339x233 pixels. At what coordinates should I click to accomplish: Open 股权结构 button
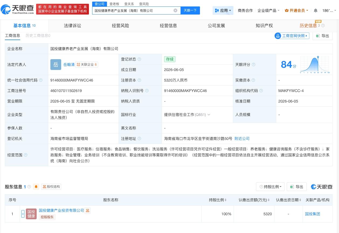[51, 187]
